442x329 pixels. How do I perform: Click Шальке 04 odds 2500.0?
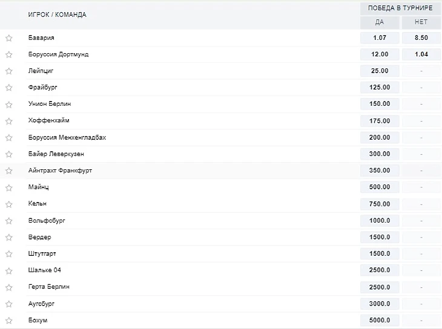380,270
